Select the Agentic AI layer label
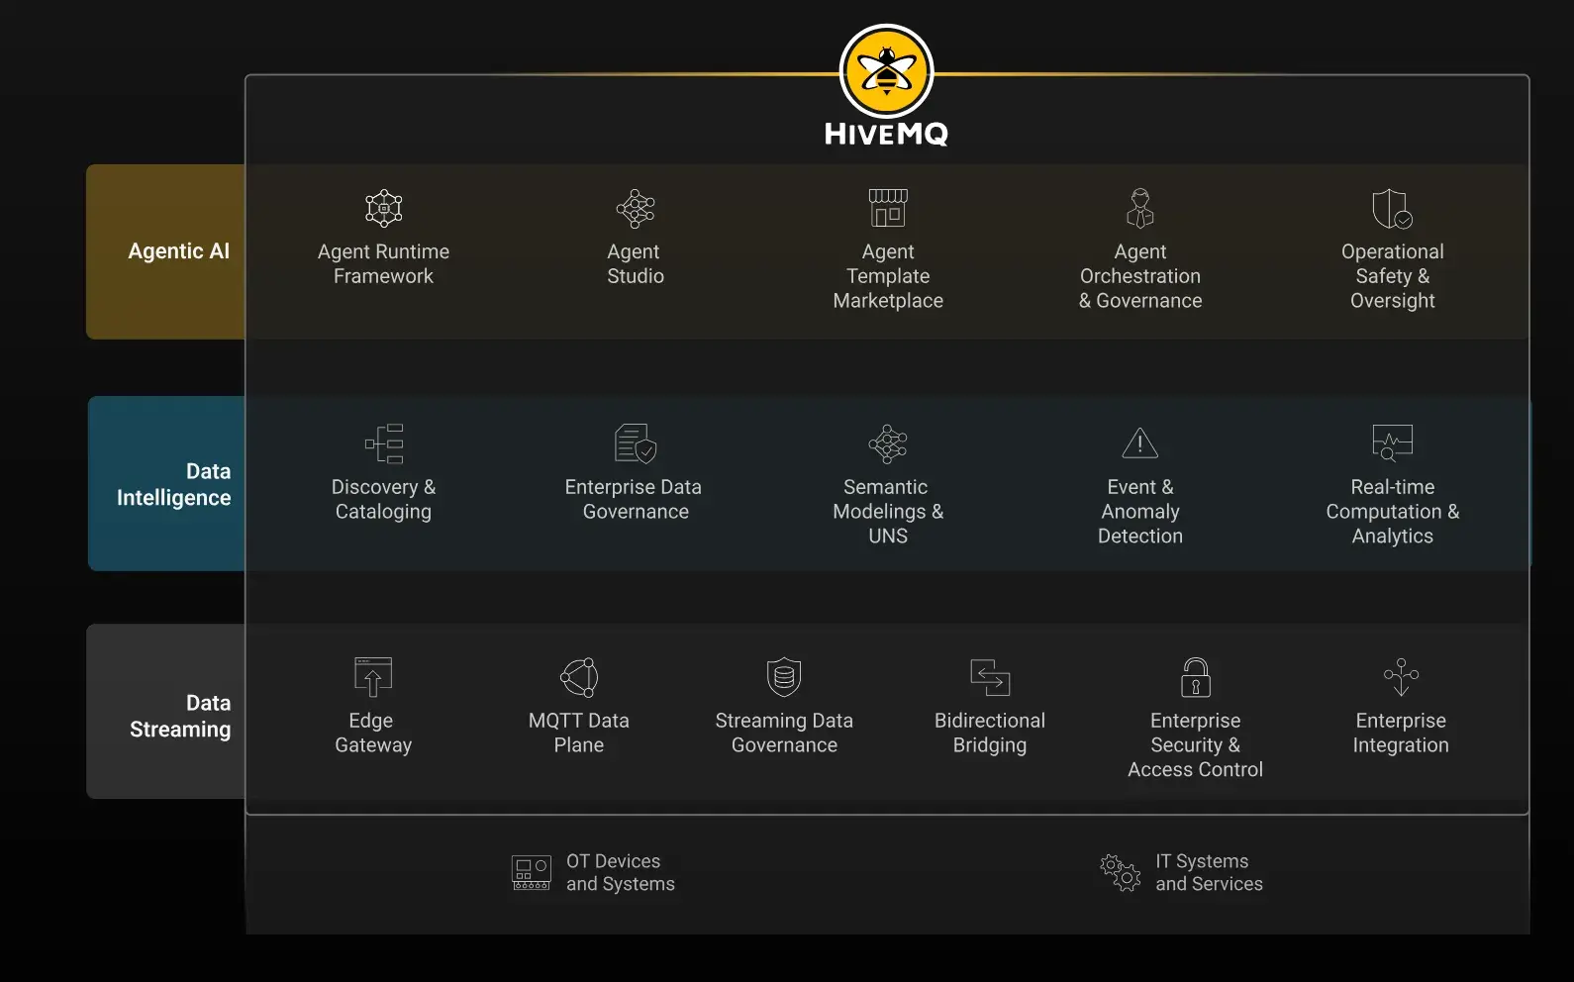The width and height of the screenshot is (1574, 982). (178, 251)
